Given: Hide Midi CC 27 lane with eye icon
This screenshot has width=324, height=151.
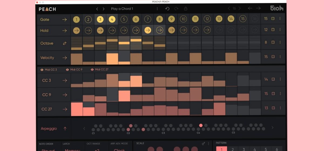Looking at the screenshot, I should pos(92,70).
